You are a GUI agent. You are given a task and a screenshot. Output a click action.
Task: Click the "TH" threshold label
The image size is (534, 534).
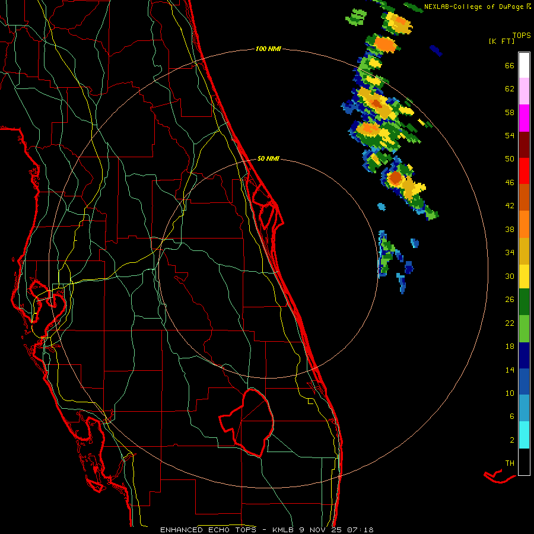[510, 463]
